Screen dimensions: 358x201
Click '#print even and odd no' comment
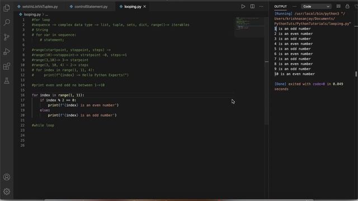pyautogui.click(x=68, y=85)
